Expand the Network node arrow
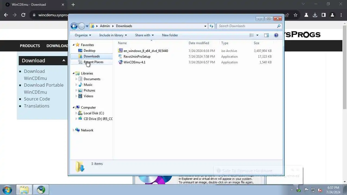 73,130
